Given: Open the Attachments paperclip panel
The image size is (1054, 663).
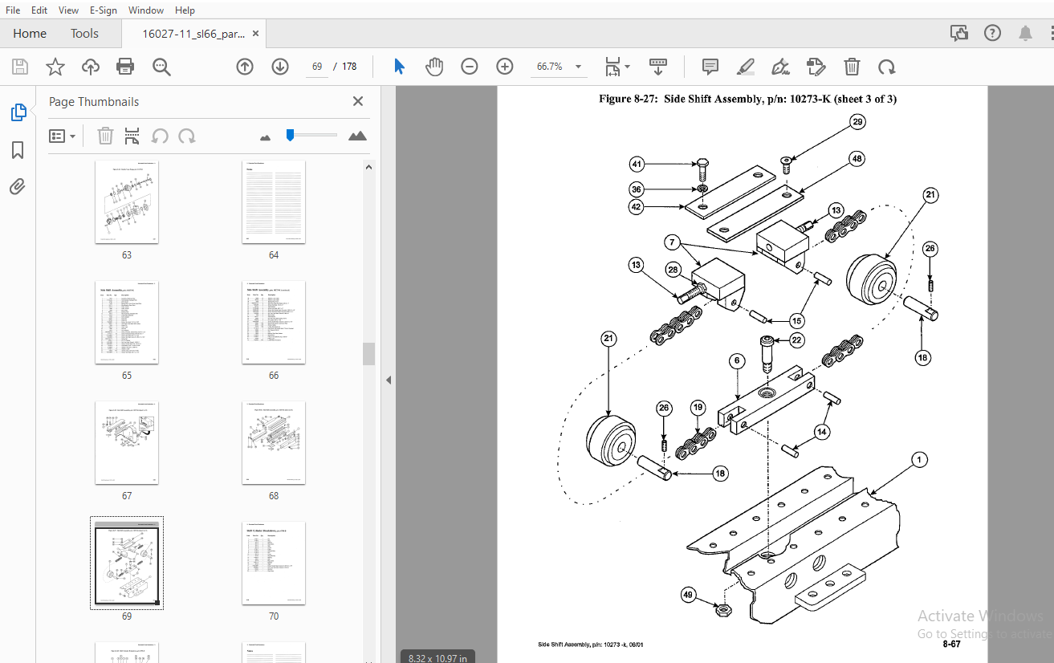Looking at the screenshot, I should pos(18,187).
